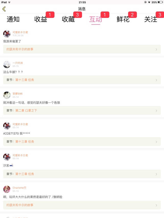Open 约瑟夫和卡尔的故事 link under 我游来催更了
Viewport: 164px width, 218px height.
(x=20, y=49)
